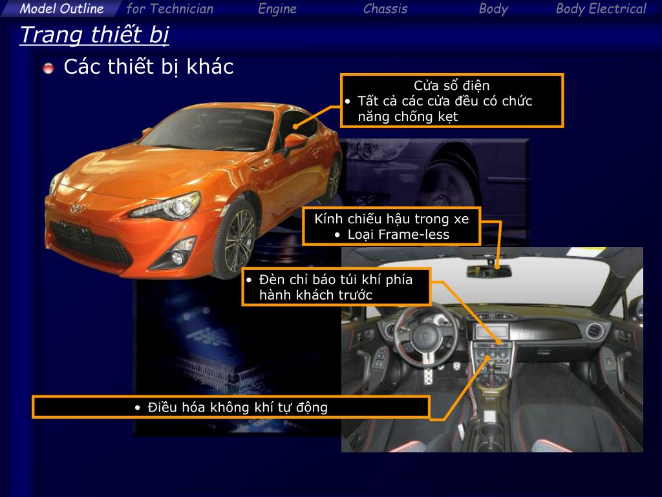Click the red bullet beside Các thiết bị khác
662x497 pixels.
[x=48, y=68]
